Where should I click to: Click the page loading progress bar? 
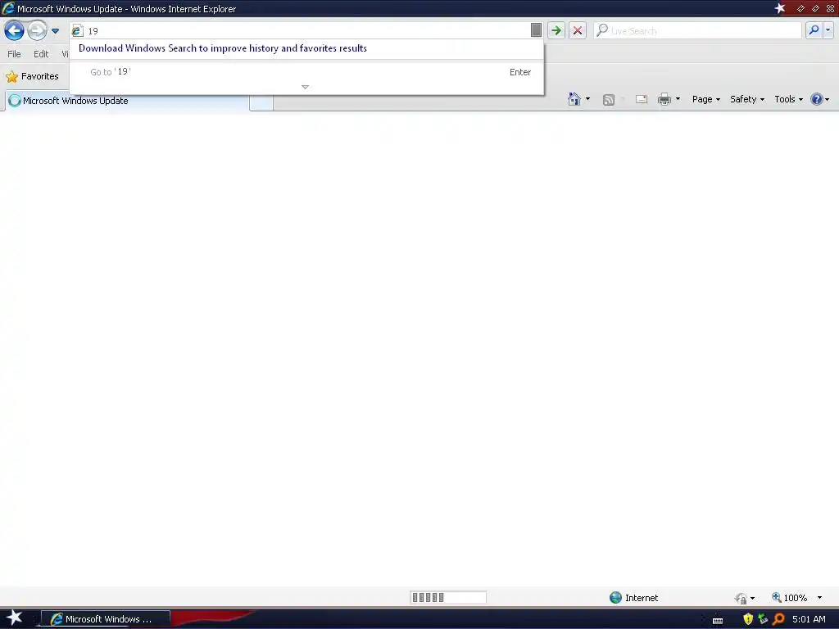pos(448,597)
